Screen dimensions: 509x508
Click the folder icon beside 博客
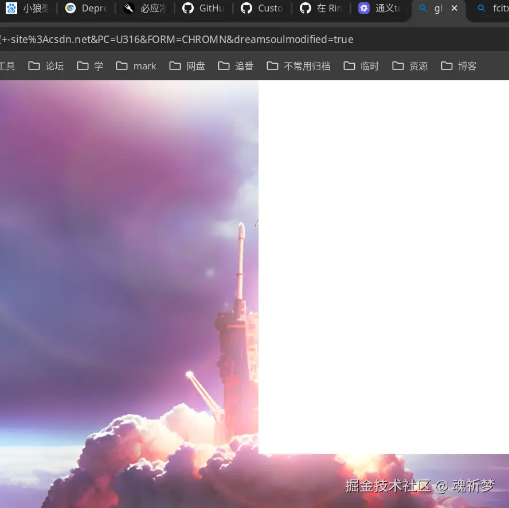(x=447, y=66)
